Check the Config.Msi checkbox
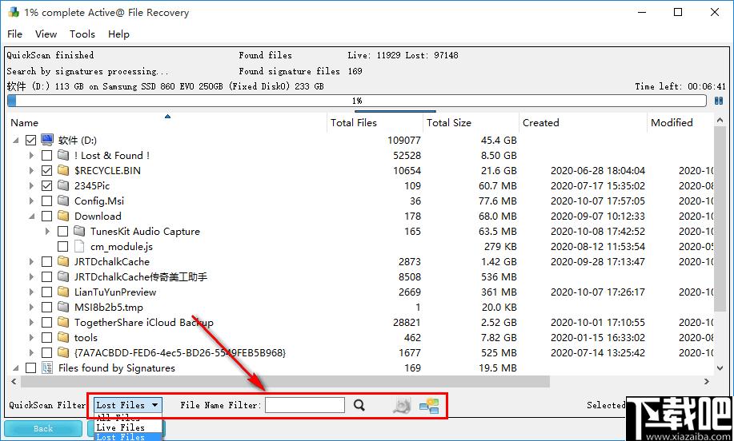Viewport: 734px width, 441px height. click(x=46, y=201)
